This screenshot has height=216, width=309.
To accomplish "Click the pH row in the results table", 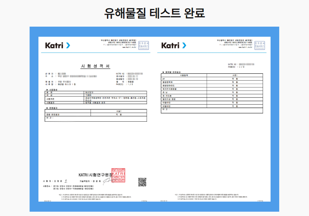I will point(212,79).
